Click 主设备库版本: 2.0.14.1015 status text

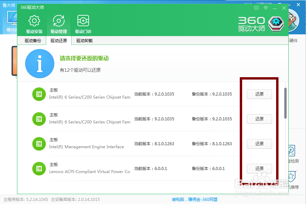coord(75,200)
